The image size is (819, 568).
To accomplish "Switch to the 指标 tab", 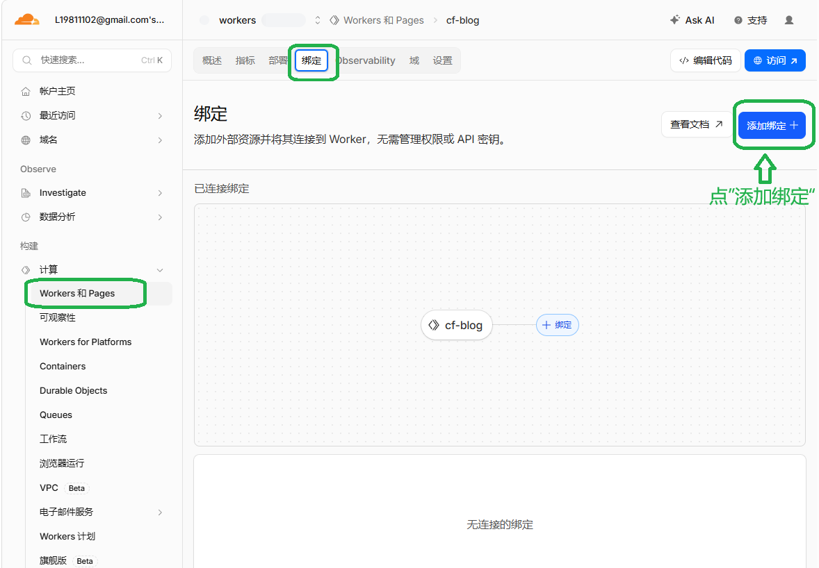I will click(245, 60).
